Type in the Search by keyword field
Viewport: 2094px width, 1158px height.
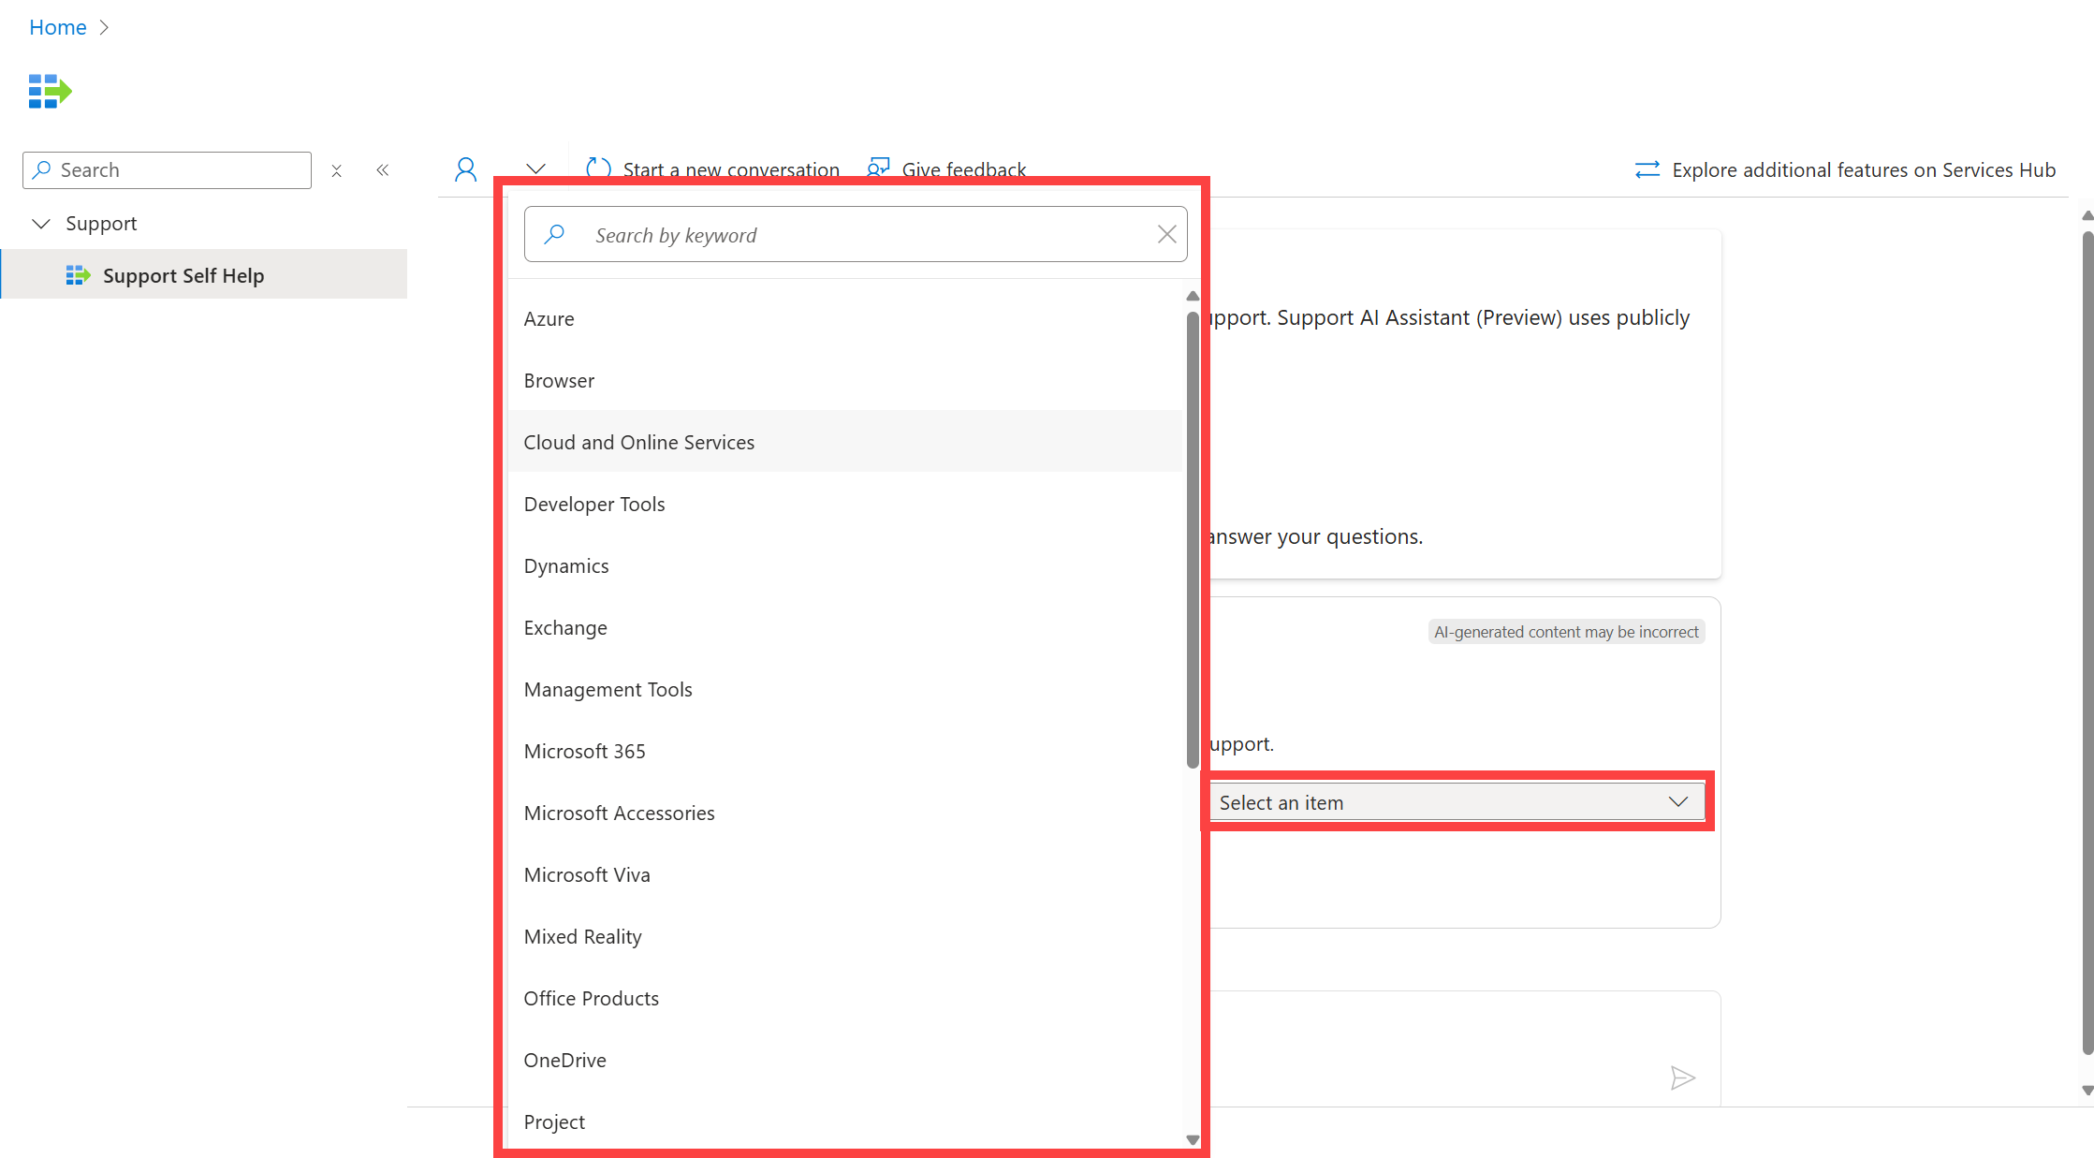(x=856, y=234)
